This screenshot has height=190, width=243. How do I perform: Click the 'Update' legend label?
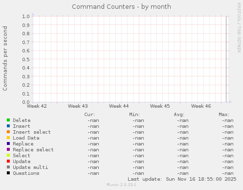tap(22, 162)
